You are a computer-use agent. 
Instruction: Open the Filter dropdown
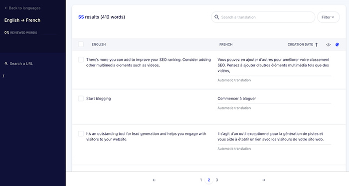click(x=328, y=17)
